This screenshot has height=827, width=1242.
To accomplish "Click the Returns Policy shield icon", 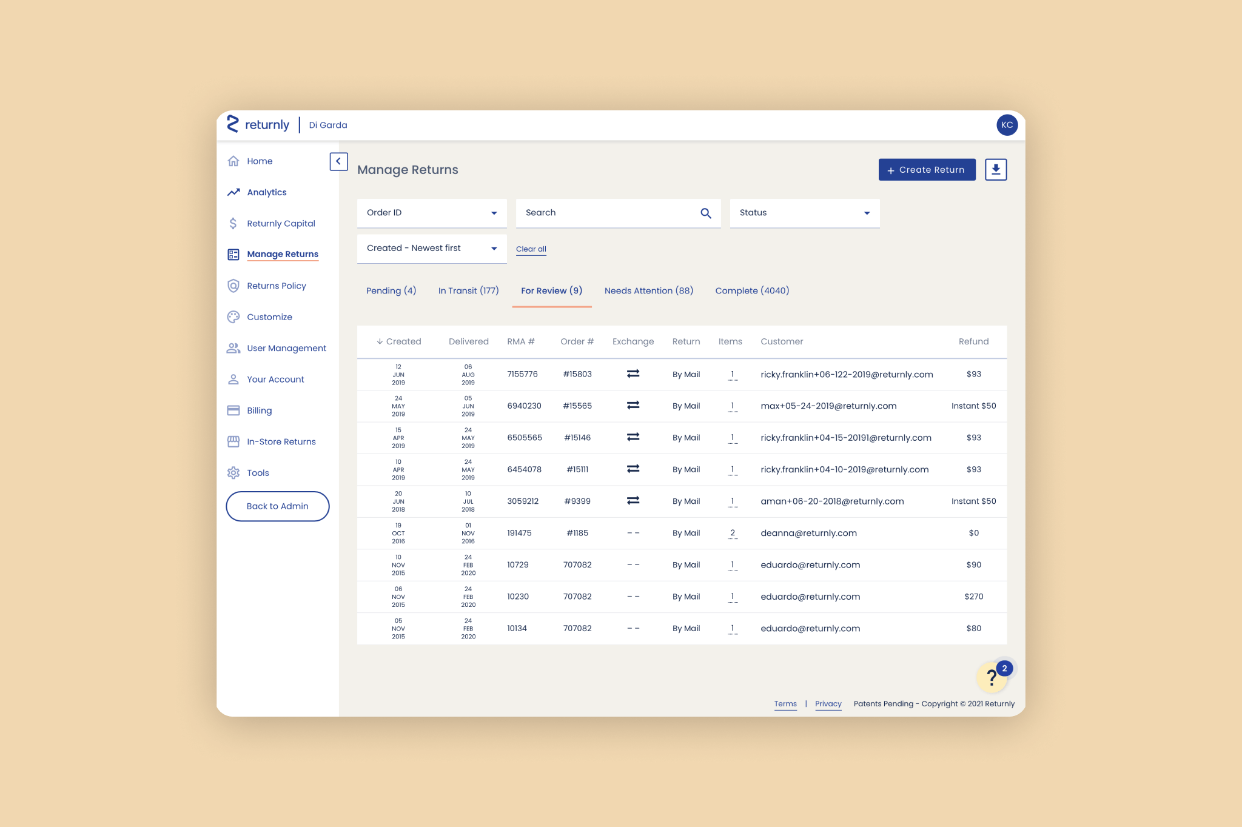I will tap(233, 286).
